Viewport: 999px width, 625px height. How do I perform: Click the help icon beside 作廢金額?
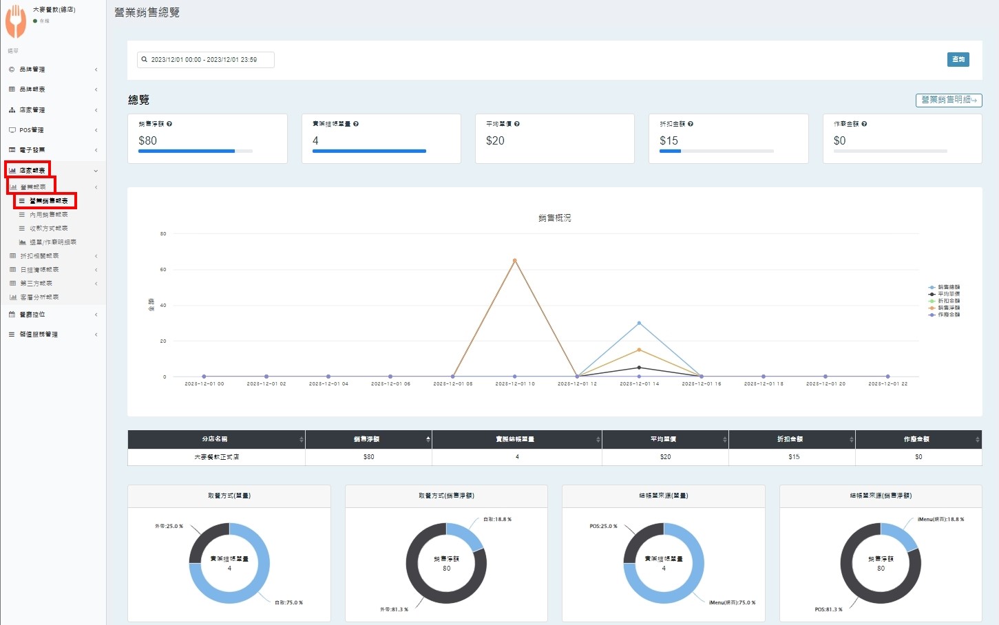click(x=864, y=124)
